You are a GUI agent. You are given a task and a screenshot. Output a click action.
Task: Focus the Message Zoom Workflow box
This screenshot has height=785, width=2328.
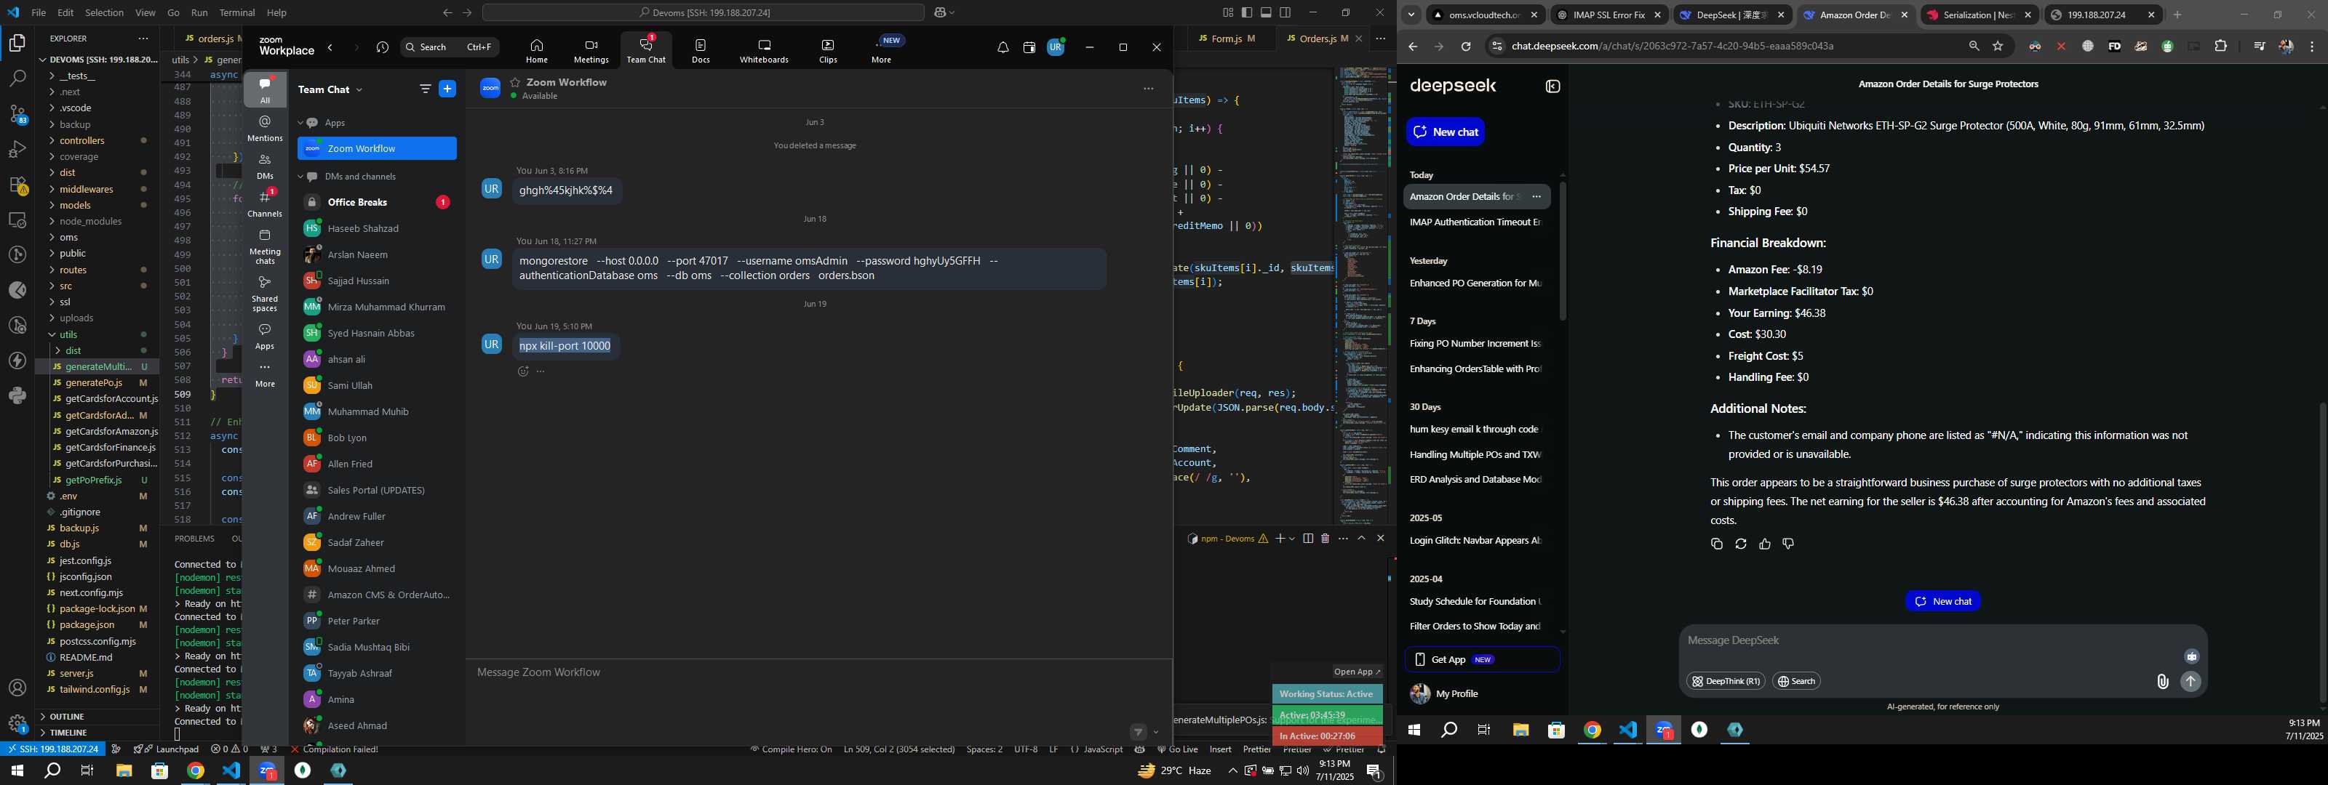(818, 673)
